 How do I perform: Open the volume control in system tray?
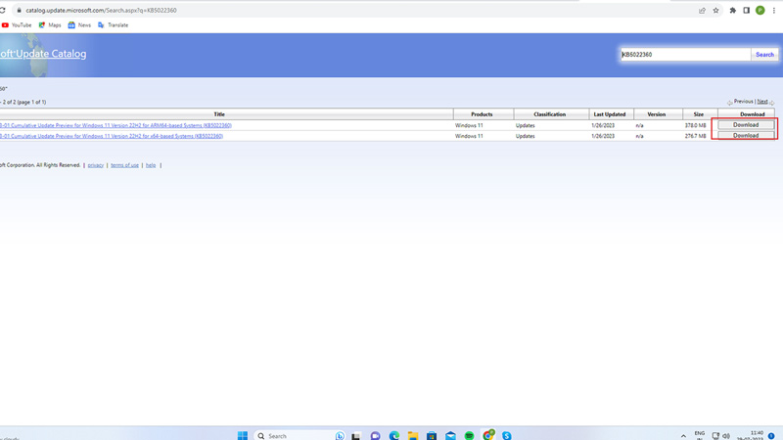click(x=726, y=435)
